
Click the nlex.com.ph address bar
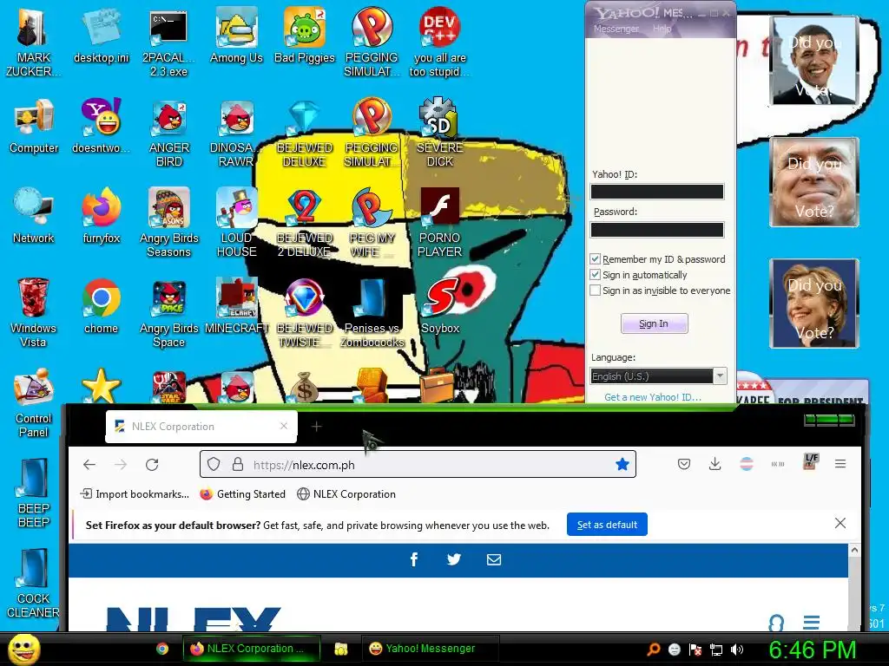pos(418,465)
